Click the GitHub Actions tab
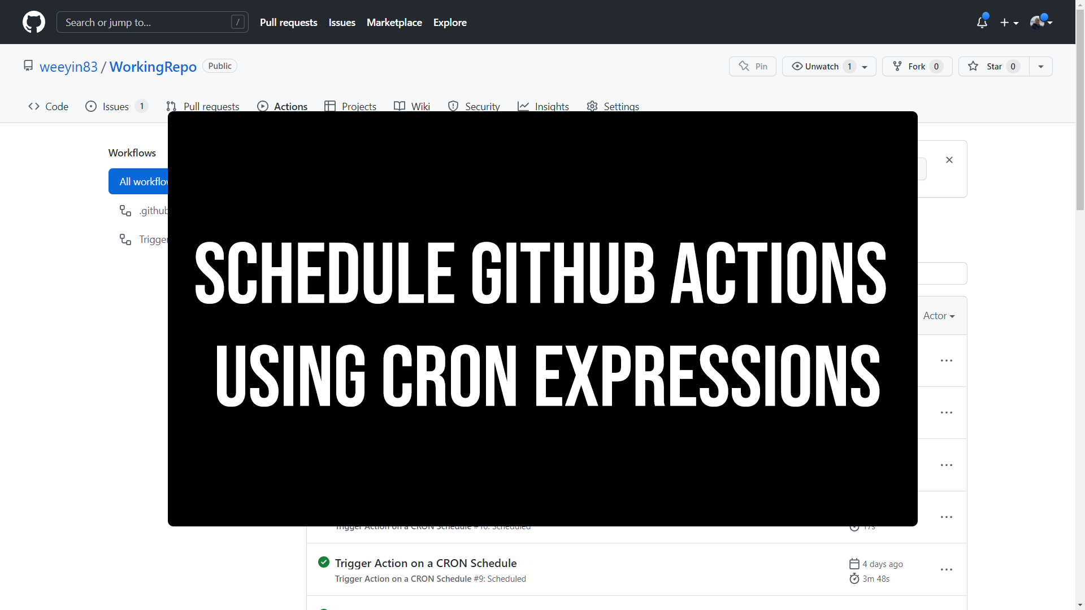 pos(283,106)
